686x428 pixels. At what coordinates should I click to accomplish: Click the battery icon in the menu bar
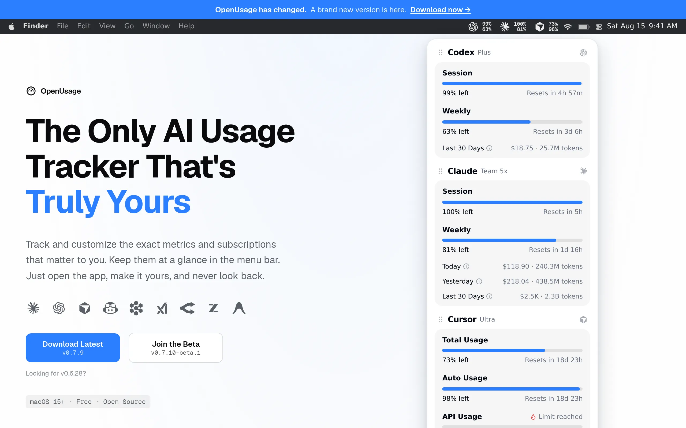pos(584,26)
